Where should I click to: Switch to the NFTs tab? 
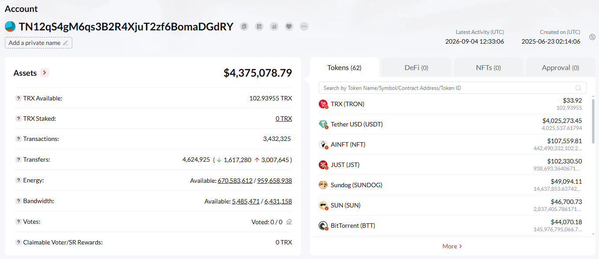pos(488,68)
